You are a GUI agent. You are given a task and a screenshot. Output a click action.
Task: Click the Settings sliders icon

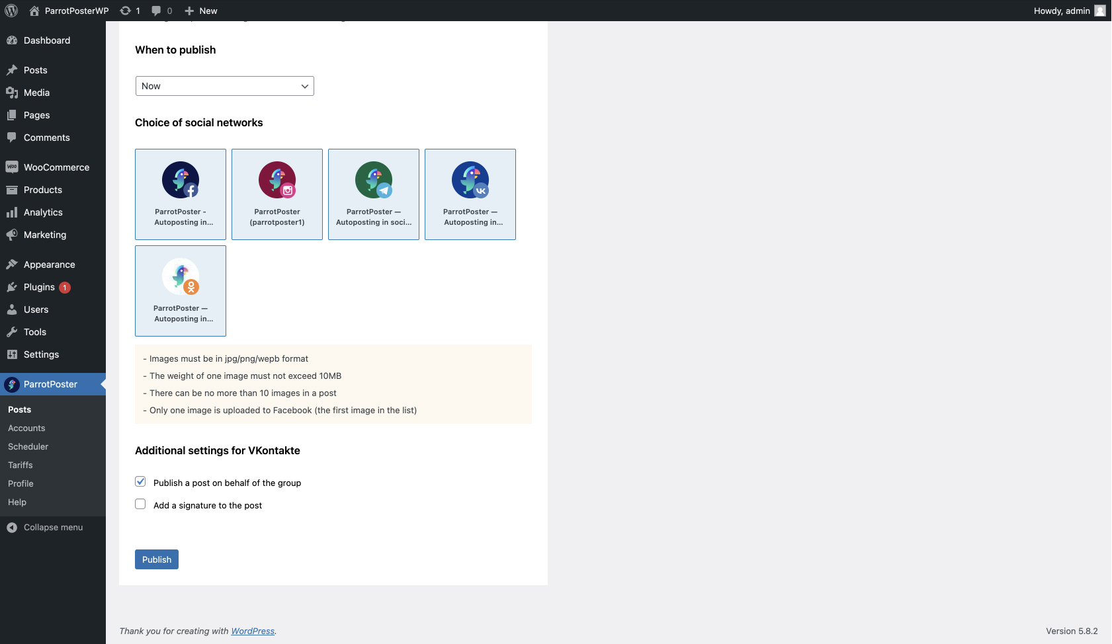tap(12, 354)
